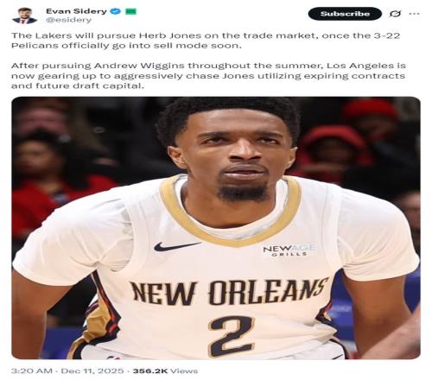
Task: Click the jersey number 2
Action: 232,336
